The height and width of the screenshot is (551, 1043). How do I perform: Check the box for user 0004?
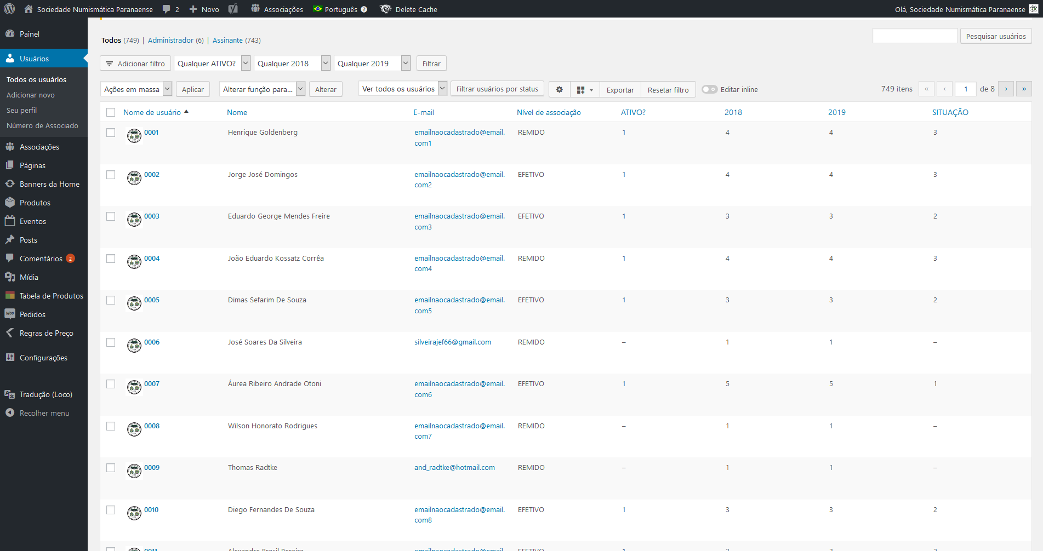point(111,259)
